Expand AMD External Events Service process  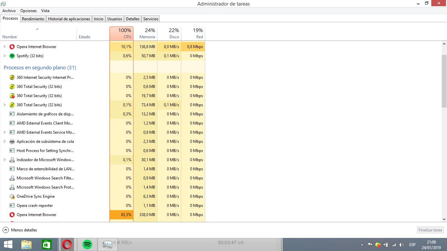click(5, 132)
